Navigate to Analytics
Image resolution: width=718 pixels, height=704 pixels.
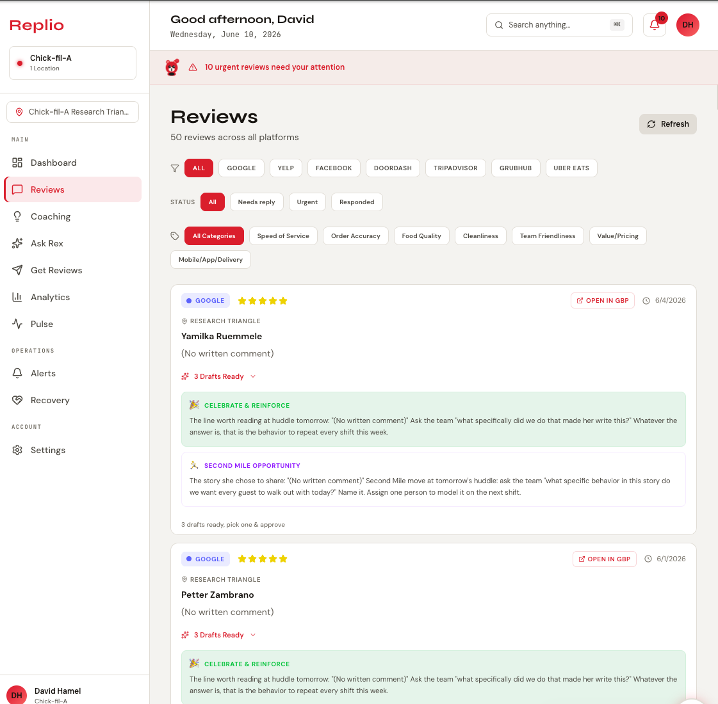tap(72, 298)
